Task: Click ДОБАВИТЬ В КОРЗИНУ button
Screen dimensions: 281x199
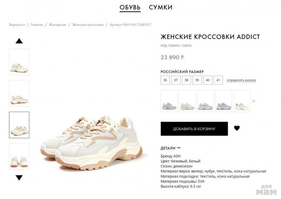Action: pyautogui.click(x=194, y=129)
